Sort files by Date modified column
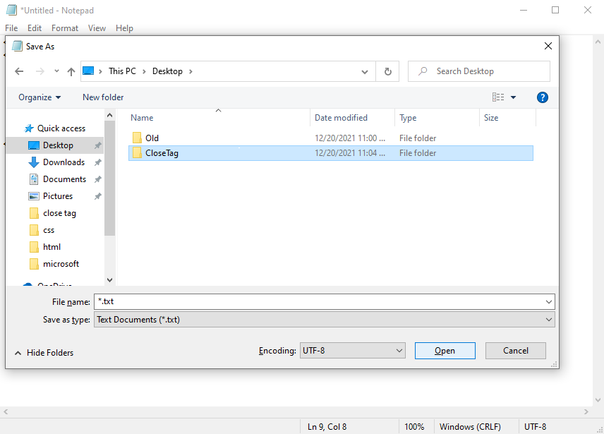The height and width of the screenshot is (434, 604). [341, 118]
